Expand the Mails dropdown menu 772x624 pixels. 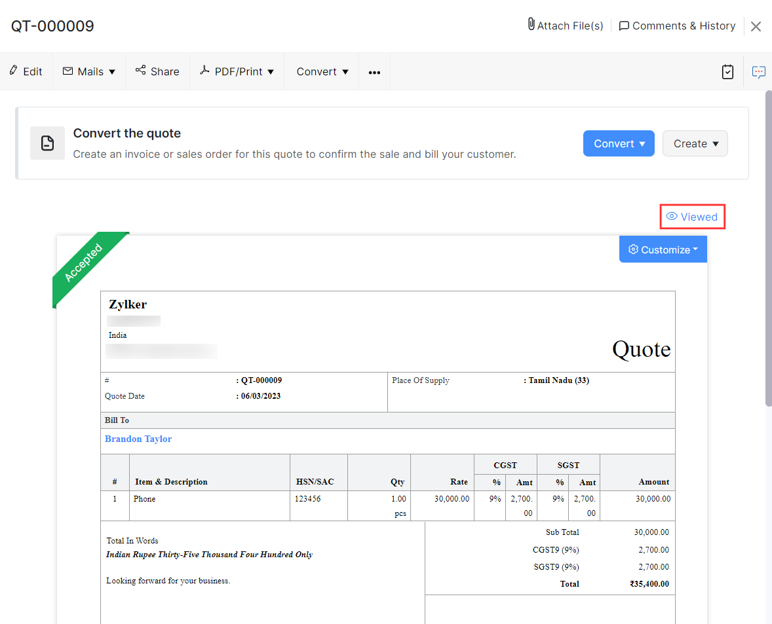pos(89,71)
